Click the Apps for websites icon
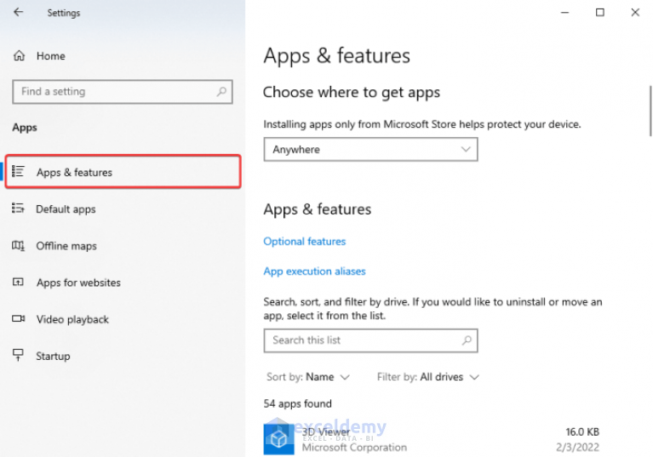The height and width of the screenshot is (457, 653). 19,283
